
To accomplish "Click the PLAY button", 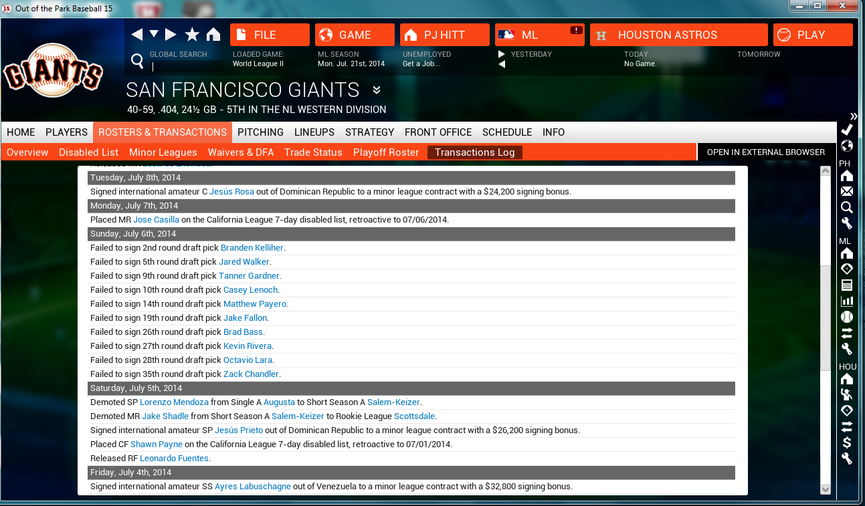I will [813, 35].
